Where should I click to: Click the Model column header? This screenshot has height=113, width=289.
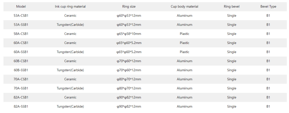[x=21, y=6]
